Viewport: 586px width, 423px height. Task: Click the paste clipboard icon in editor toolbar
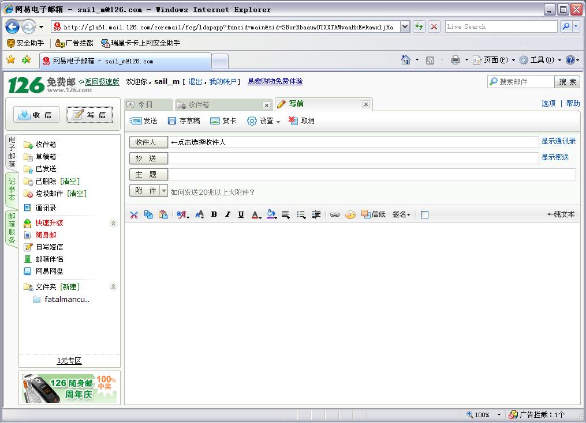click(x=163, y=214)
